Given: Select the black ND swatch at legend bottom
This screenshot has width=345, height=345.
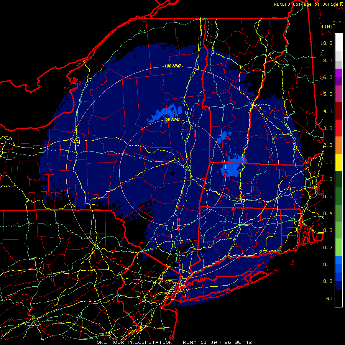Looking at the screenshot, I should (338, 298).
